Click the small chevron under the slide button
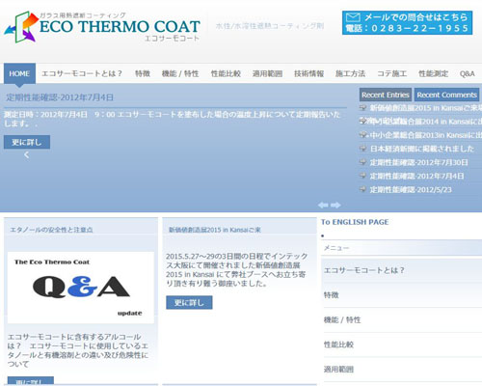 click(x=26, y=155)
